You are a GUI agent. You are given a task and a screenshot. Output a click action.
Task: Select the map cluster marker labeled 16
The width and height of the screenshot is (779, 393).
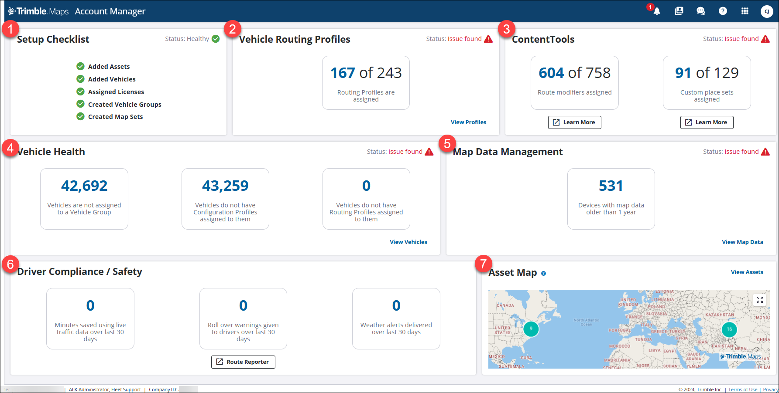click(x=729, y=329)
